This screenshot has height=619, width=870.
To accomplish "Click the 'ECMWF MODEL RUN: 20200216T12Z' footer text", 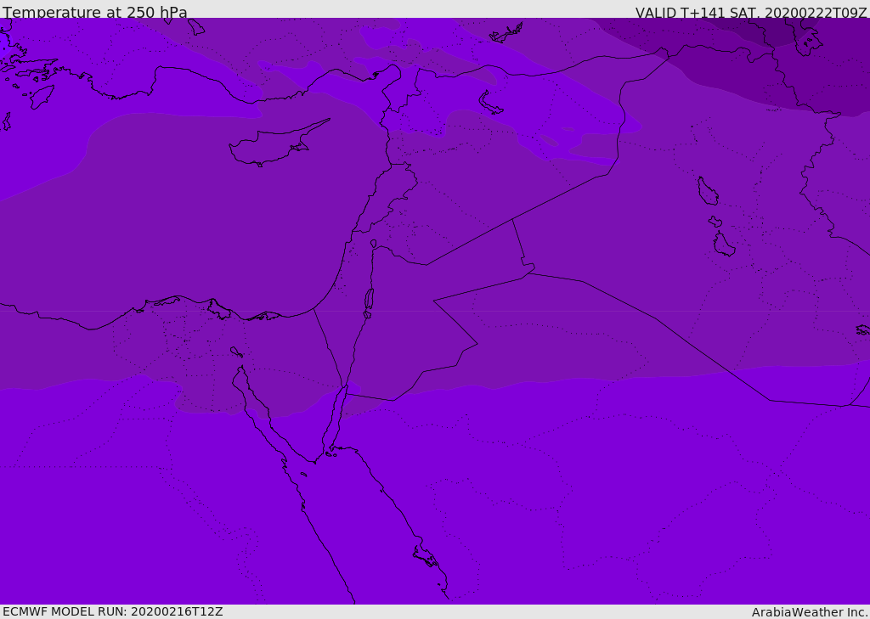I will [113, 611].
